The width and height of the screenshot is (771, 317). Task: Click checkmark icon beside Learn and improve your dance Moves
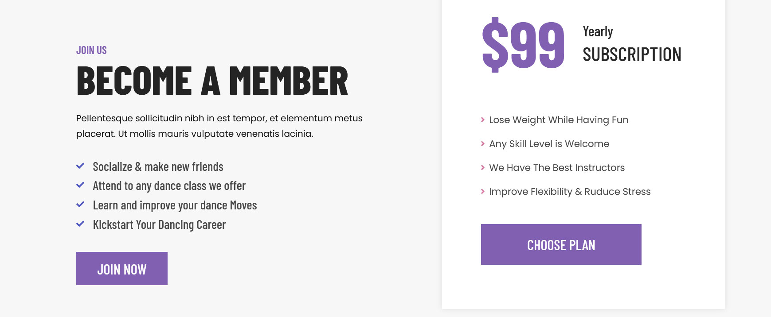point(80,205)
